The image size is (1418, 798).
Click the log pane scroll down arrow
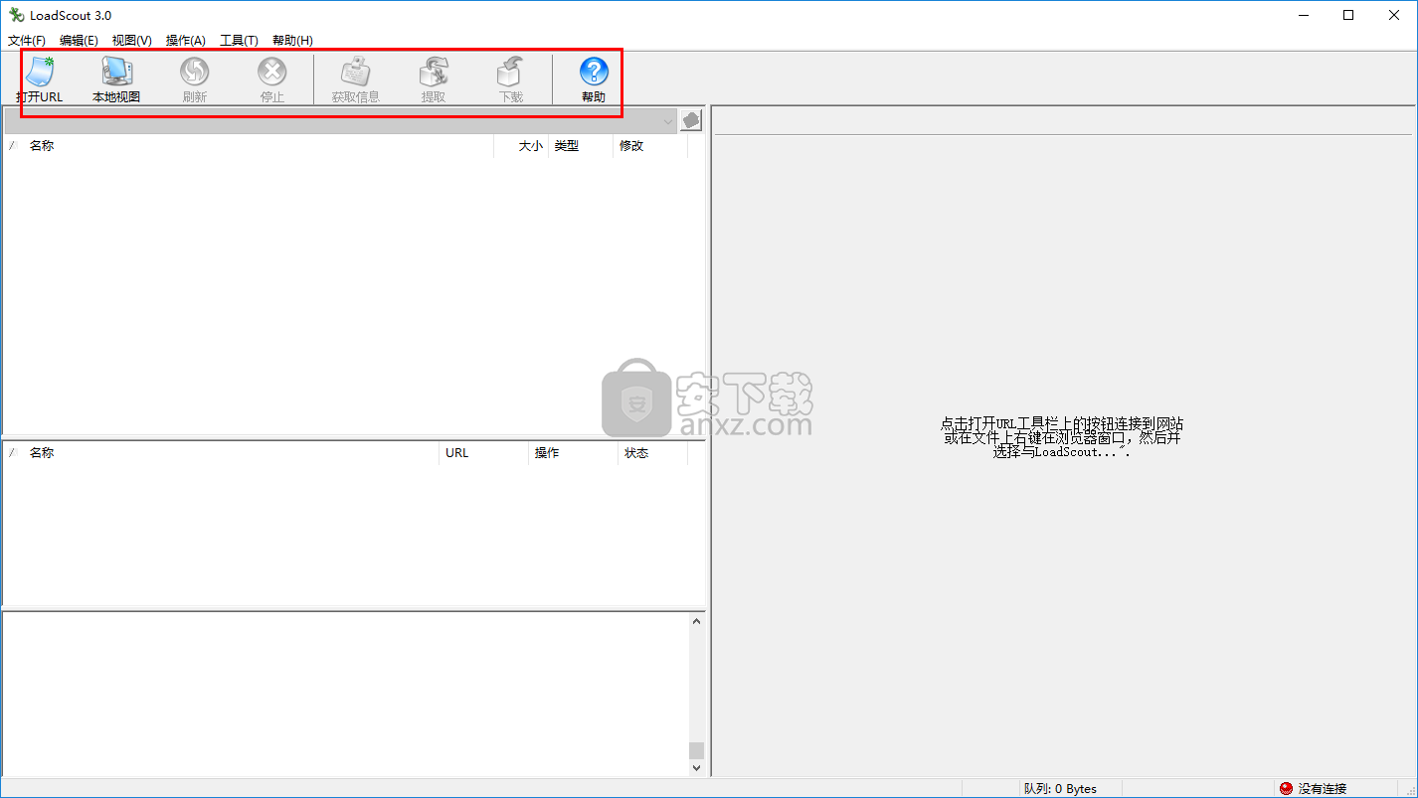click(x=696, y=767)
